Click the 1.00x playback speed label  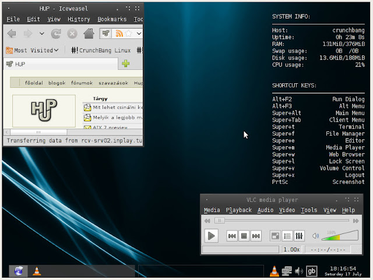click(x=291, y=250)
